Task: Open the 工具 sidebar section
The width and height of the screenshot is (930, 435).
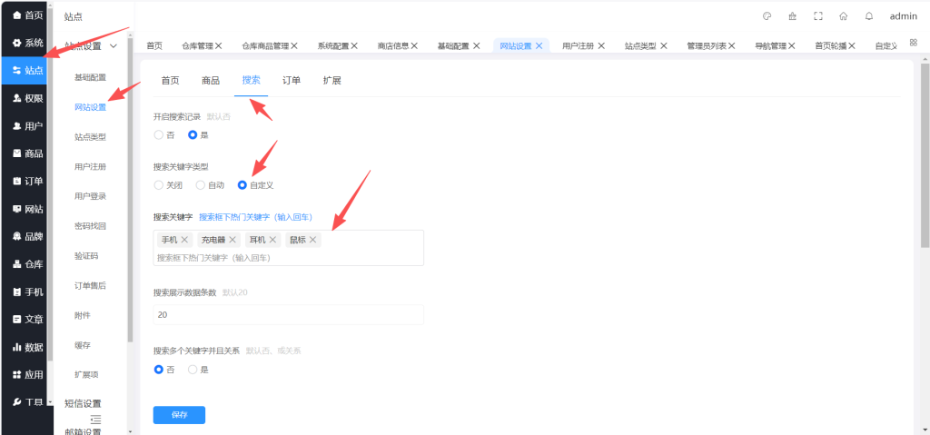Action: coord(27,402)
